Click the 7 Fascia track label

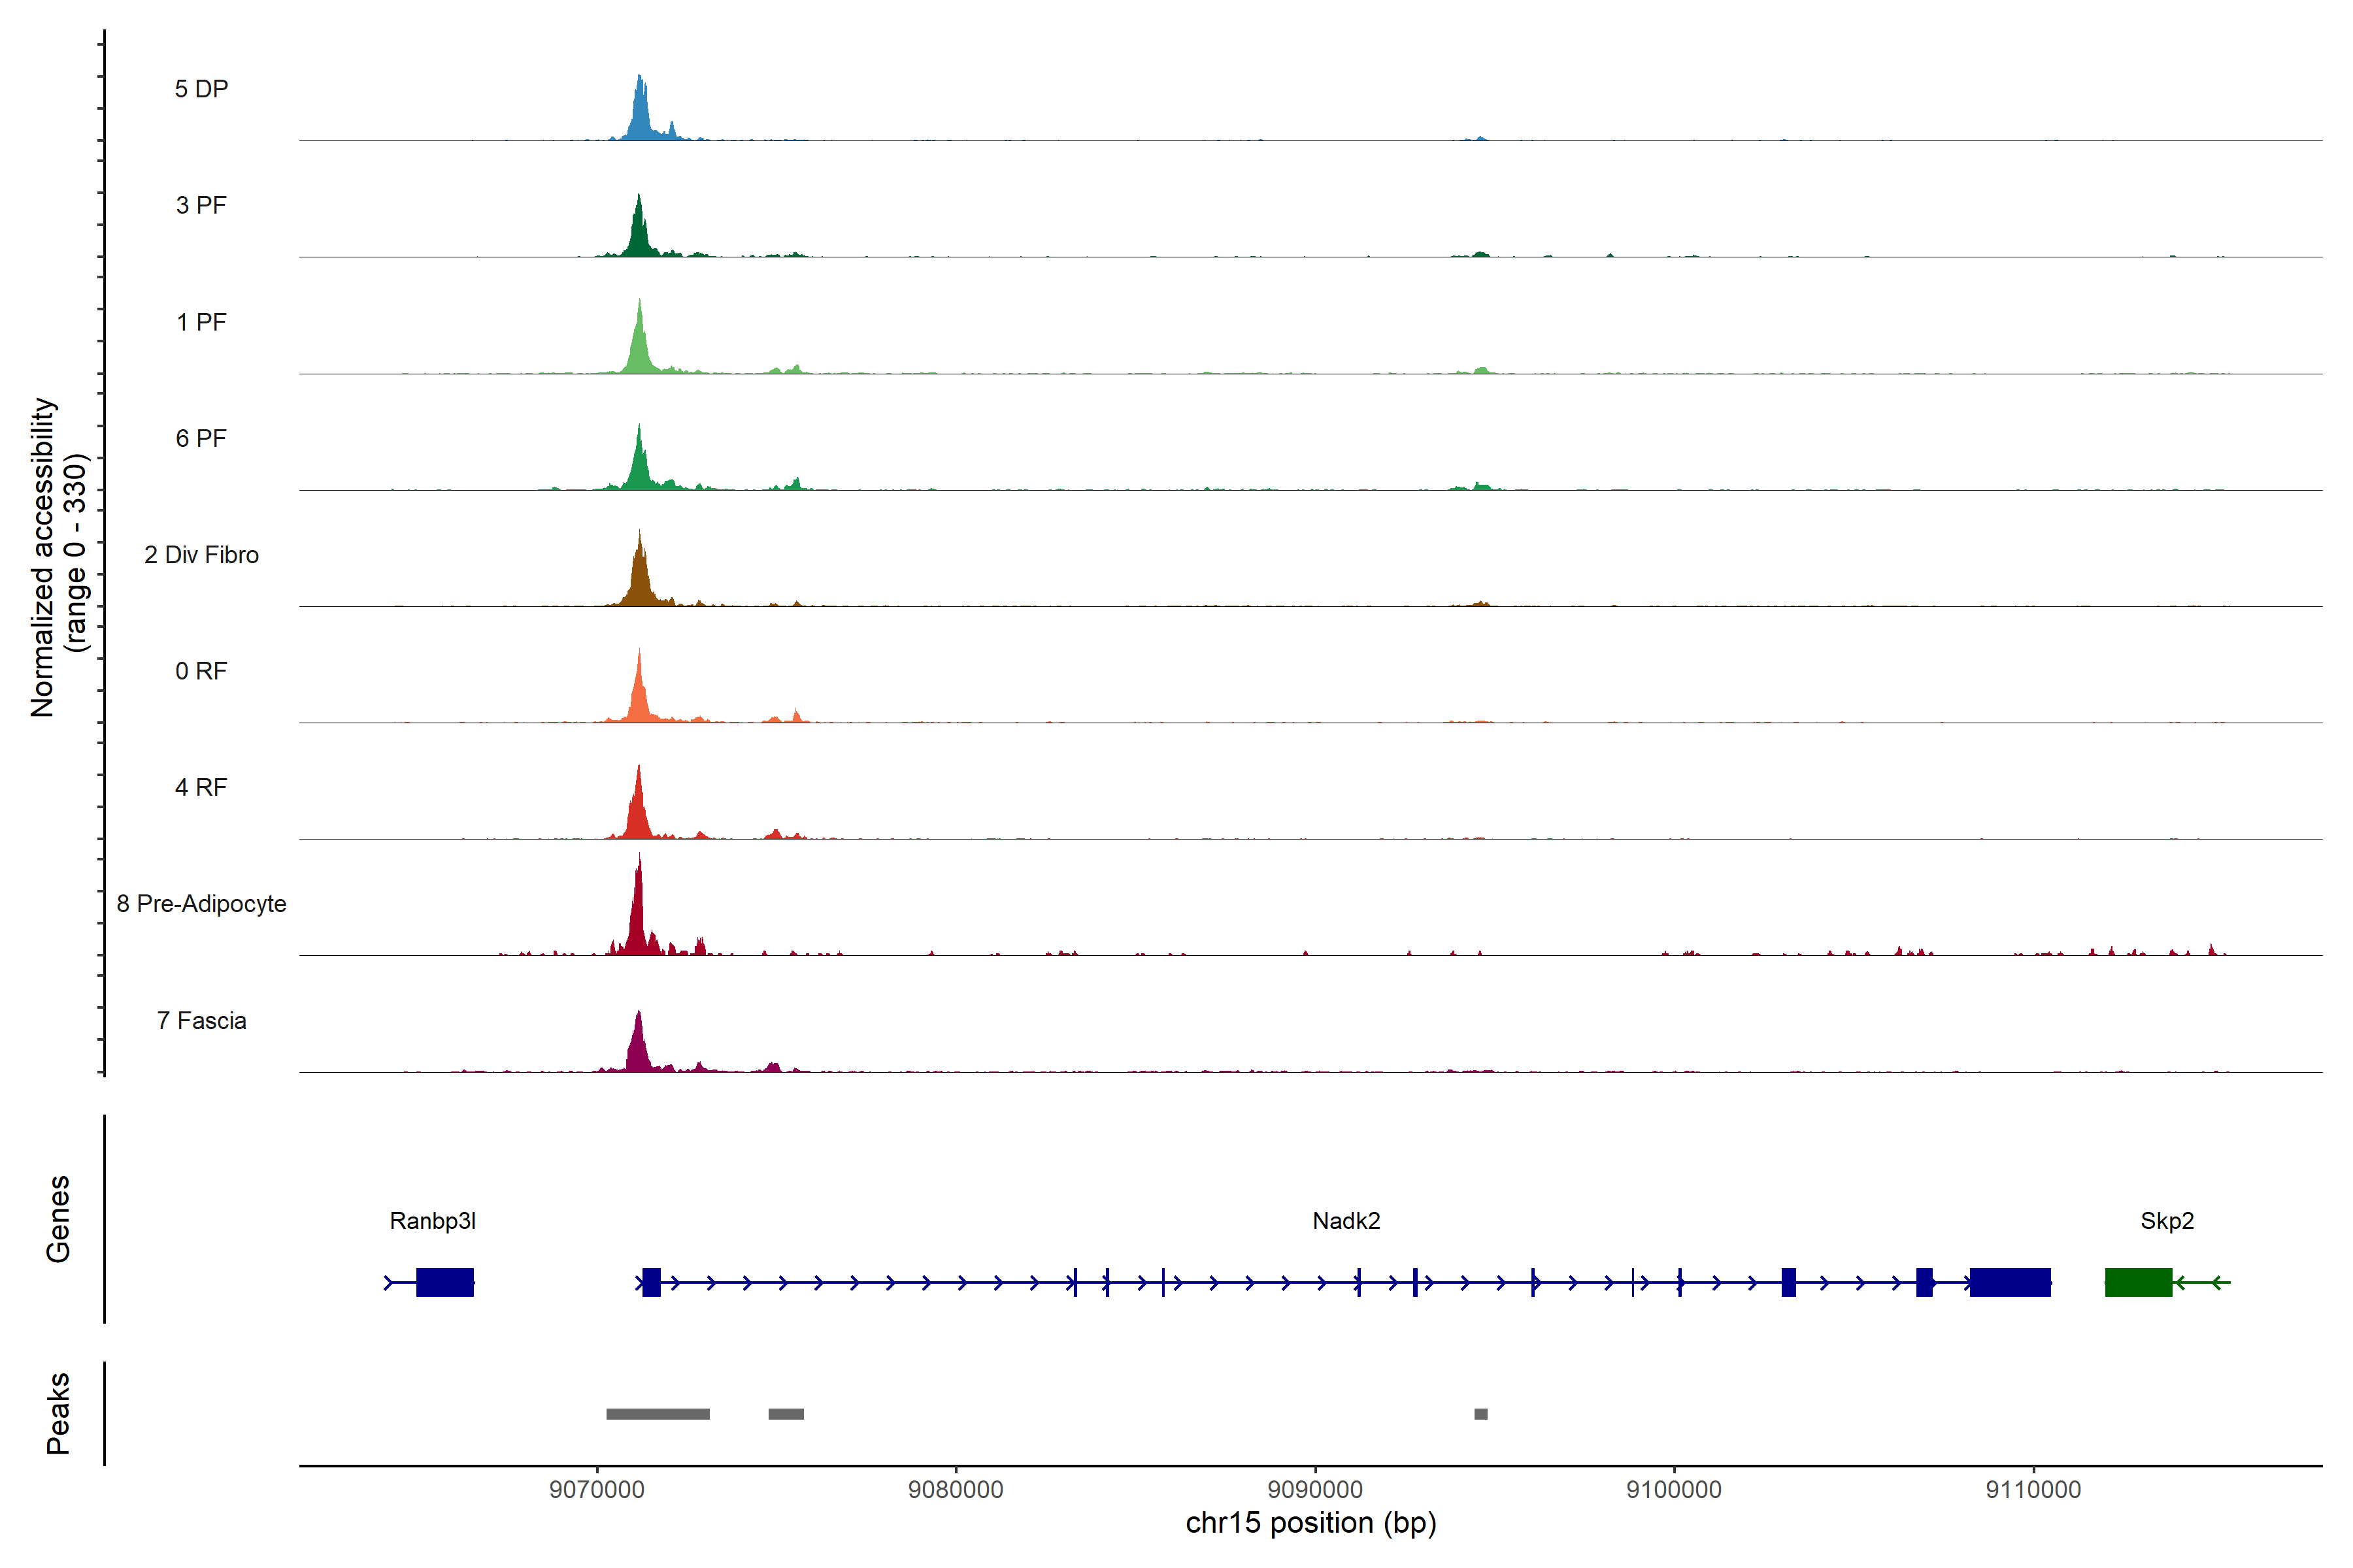point(201,1021)
